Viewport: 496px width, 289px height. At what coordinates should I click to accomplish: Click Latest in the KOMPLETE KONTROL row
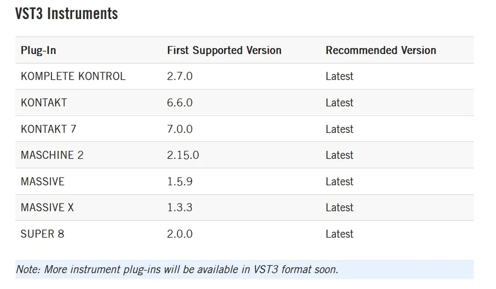(339, 76)
